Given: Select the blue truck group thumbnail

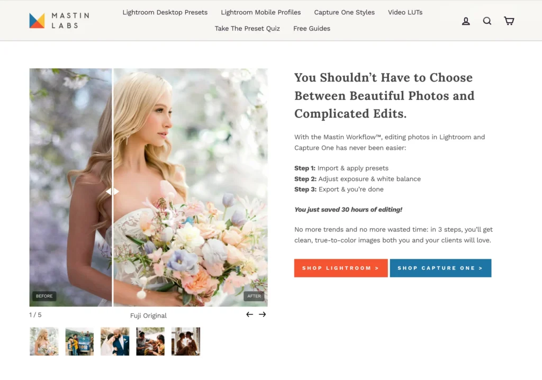Looking at the screenshot, I should pyautogui.click(x=79, y=341).
